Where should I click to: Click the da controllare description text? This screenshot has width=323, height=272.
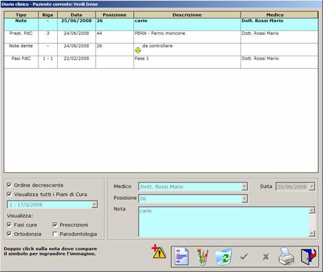pos(157,46)
